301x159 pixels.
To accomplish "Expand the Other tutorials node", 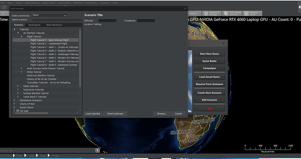I will [18, 86].
